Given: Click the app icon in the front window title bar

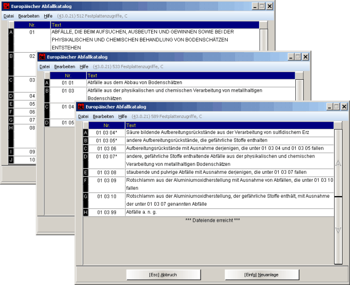Looking at the screenshot, I should [80, 106].
